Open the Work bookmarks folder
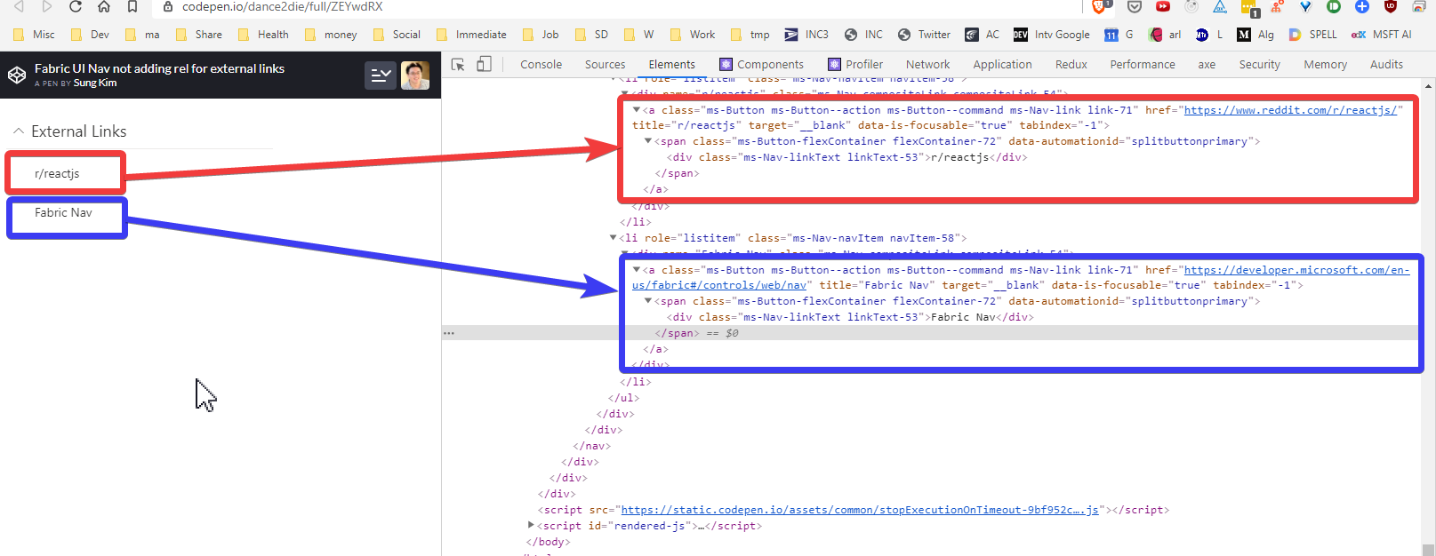Image resolution: width=1436 pixels, height=556 pixels. pos(692,35)
